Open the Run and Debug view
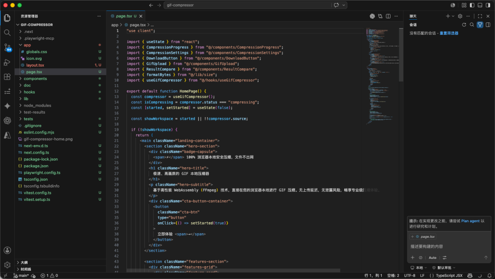Image resolution: width=495 pixels, height=279 pixels. [7, 62]
